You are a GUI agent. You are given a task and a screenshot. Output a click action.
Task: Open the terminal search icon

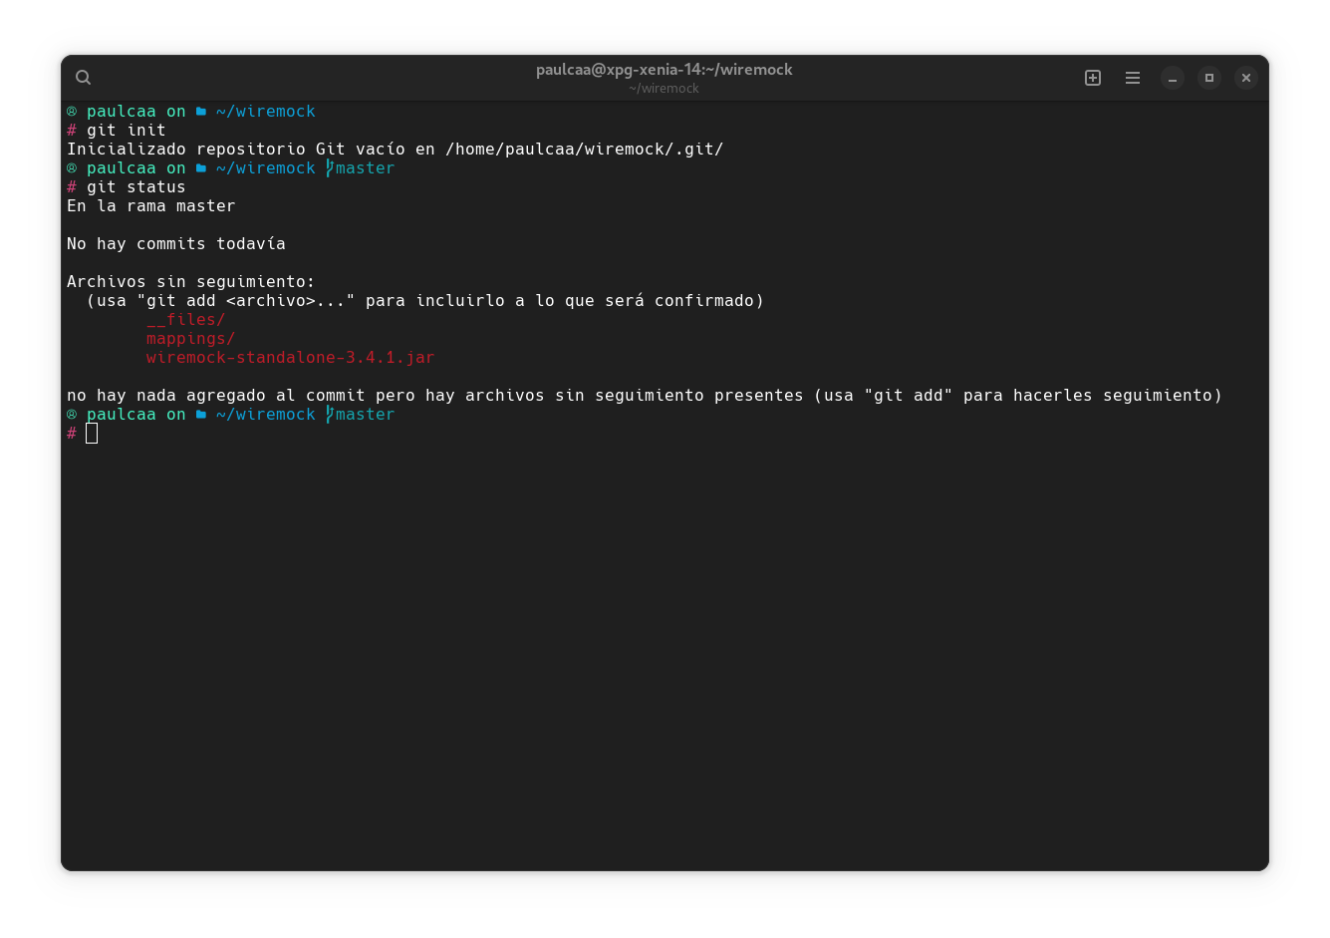84,78
